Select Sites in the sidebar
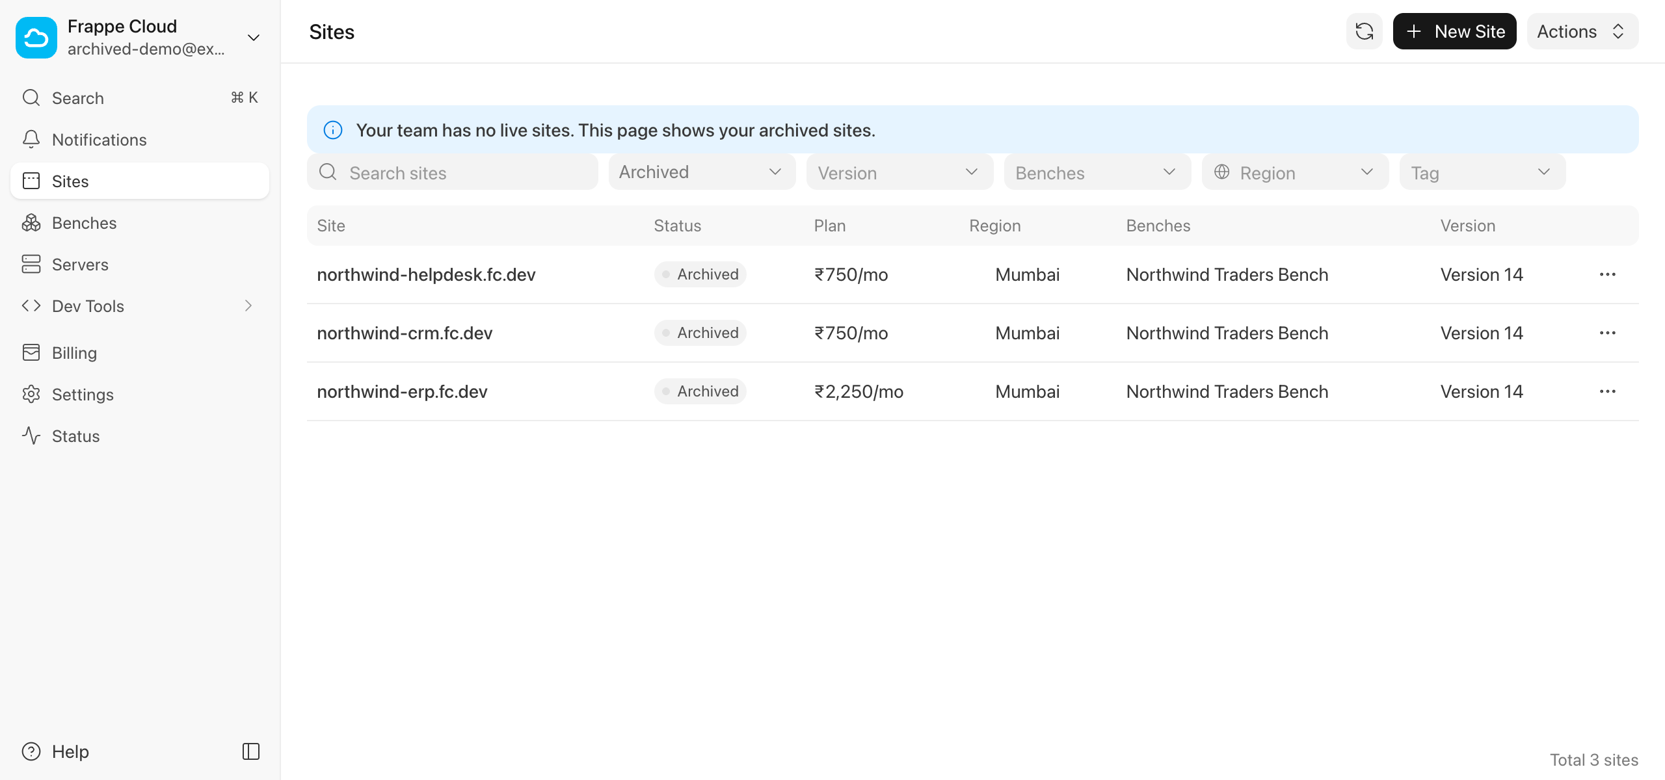This screenshot has height=780, width=1665. (140, 181)
